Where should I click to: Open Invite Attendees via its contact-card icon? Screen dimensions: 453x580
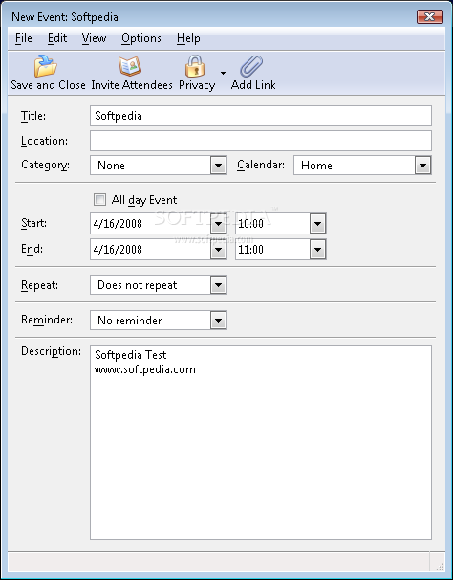[x=130, y=66]
